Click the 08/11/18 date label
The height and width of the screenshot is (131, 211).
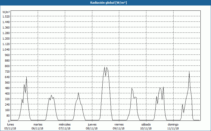pyautogui.click(x=92, y=128)
